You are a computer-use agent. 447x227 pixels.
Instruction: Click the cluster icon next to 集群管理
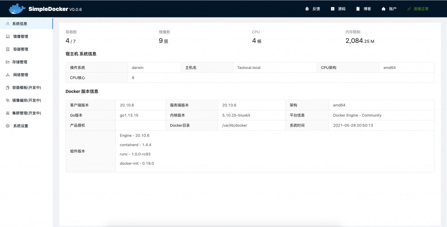8,113
